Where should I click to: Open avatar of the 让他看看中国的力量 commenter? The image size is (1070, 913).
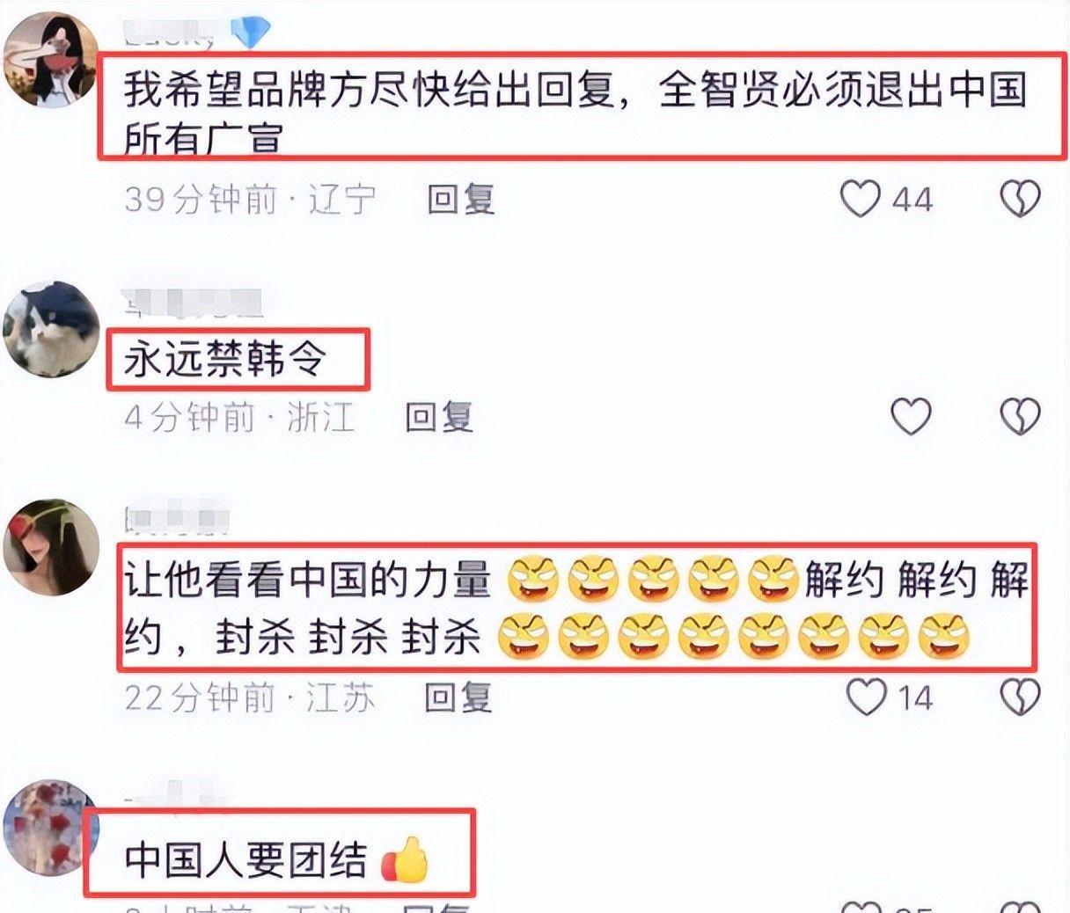(51, 547)
